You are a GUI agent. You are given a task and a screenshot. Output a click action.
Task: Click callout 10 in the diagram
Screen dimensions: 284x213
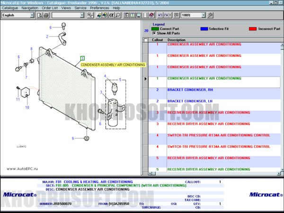pos(27,107)
